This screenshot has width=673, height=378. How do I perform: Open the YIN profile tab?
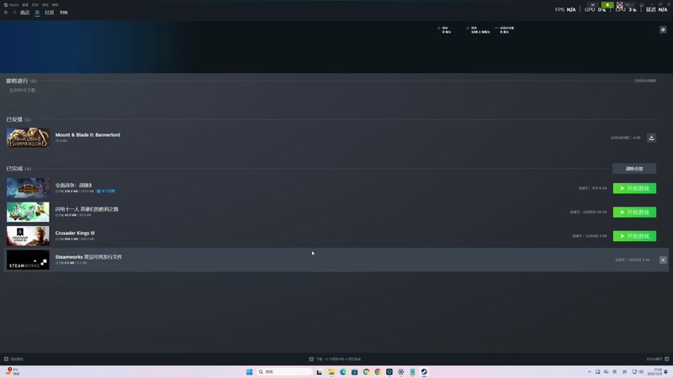pyautogui.click(x=64, y=13)
